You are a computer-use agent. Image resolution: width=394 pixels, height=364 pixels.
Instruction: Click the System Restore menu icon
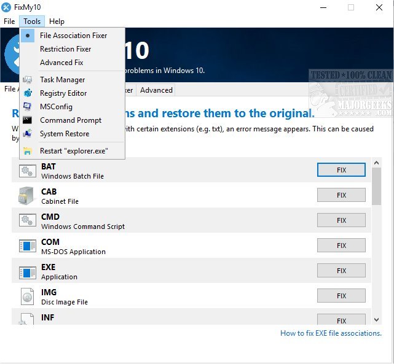(x=28, y=134)
